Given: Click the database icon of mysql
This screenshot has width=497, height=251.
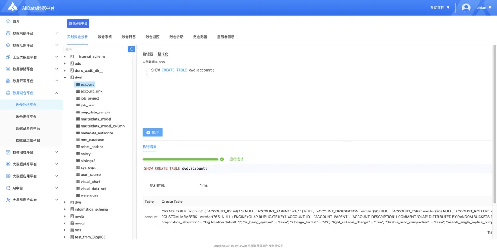Looking at the screenshot, I should [x=72, y=223].
